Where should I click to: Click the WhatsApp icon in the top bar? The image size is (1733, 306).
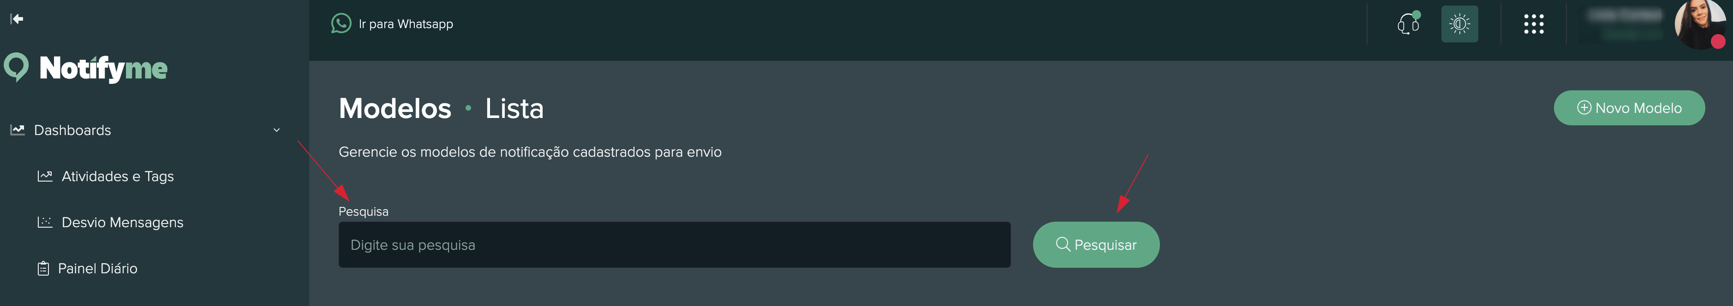click(341, 24)
